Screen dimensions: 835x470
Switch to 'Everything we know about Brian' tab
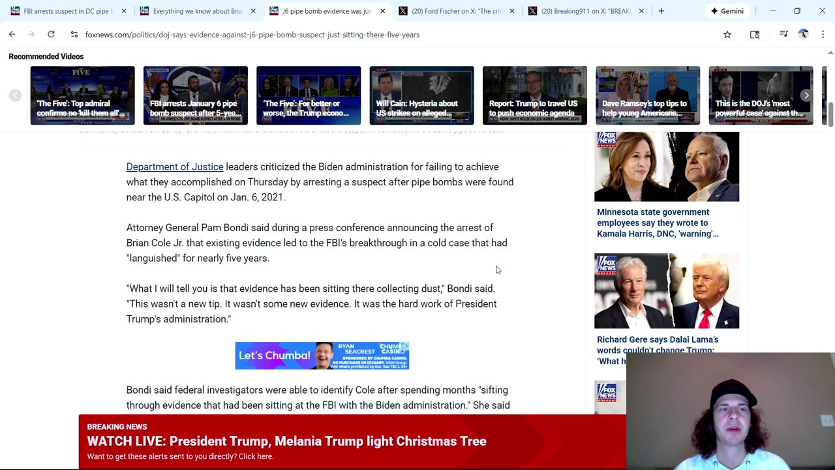click(198, 11)
